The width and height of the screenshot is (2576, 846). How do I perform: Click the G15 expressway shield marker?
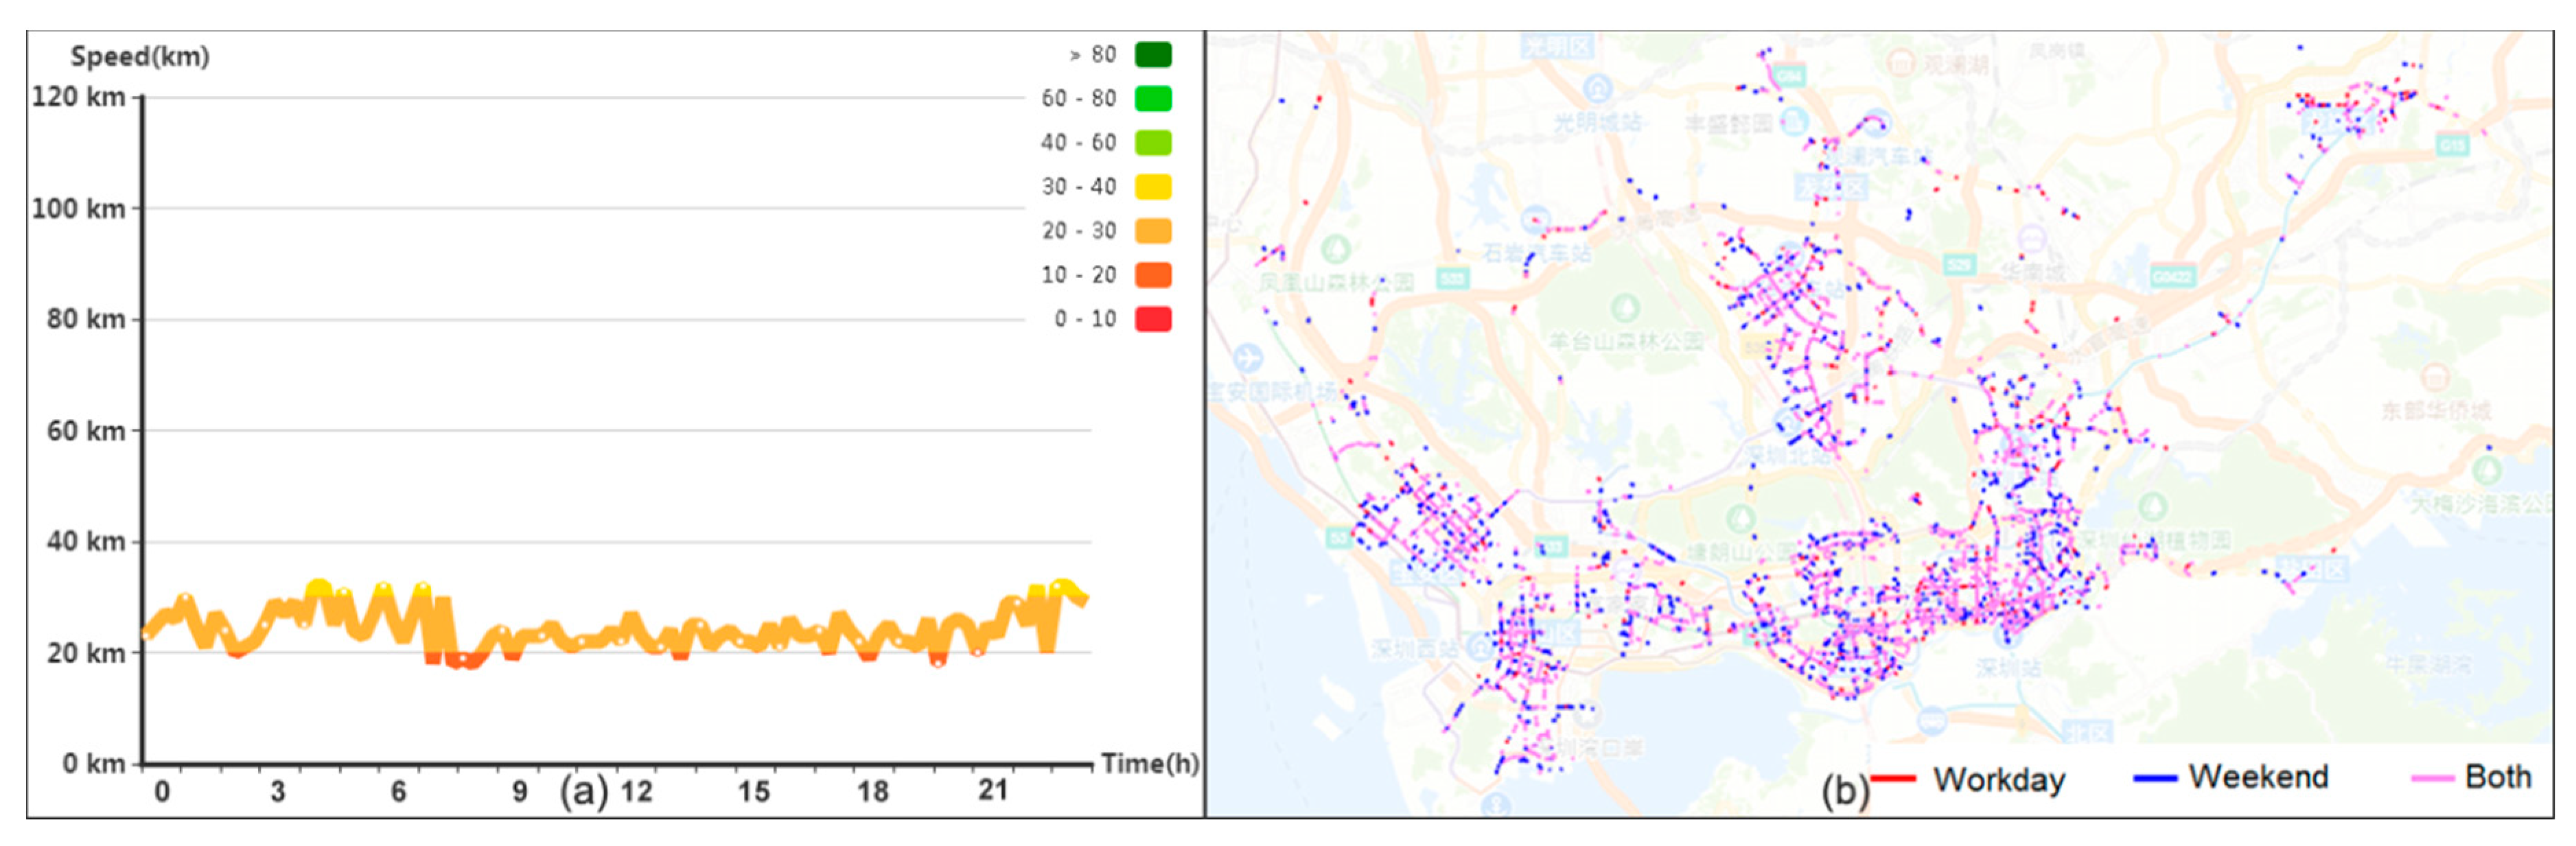pyautogui.click(x=2452, y=145)
